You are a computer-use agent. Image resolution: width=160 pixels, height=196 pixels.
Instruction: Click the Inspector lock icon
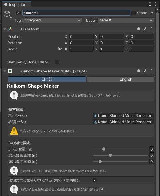150,4
